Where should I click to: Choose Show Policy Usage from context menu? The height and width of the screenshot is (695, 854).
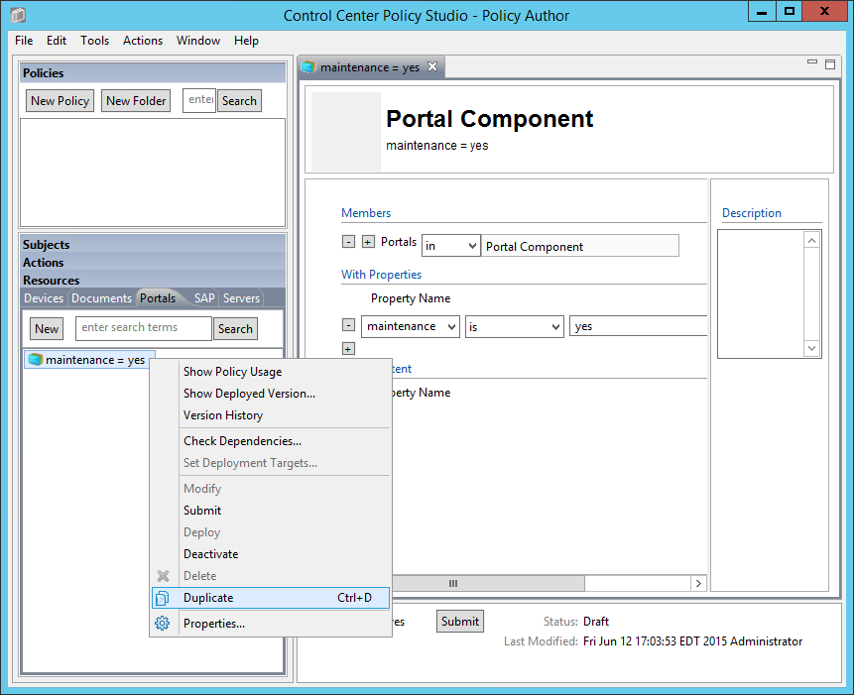click(271, 372)
